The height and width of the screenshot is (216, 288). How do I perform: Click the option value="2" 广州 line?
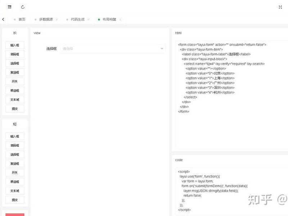click(x=210, y=83)
